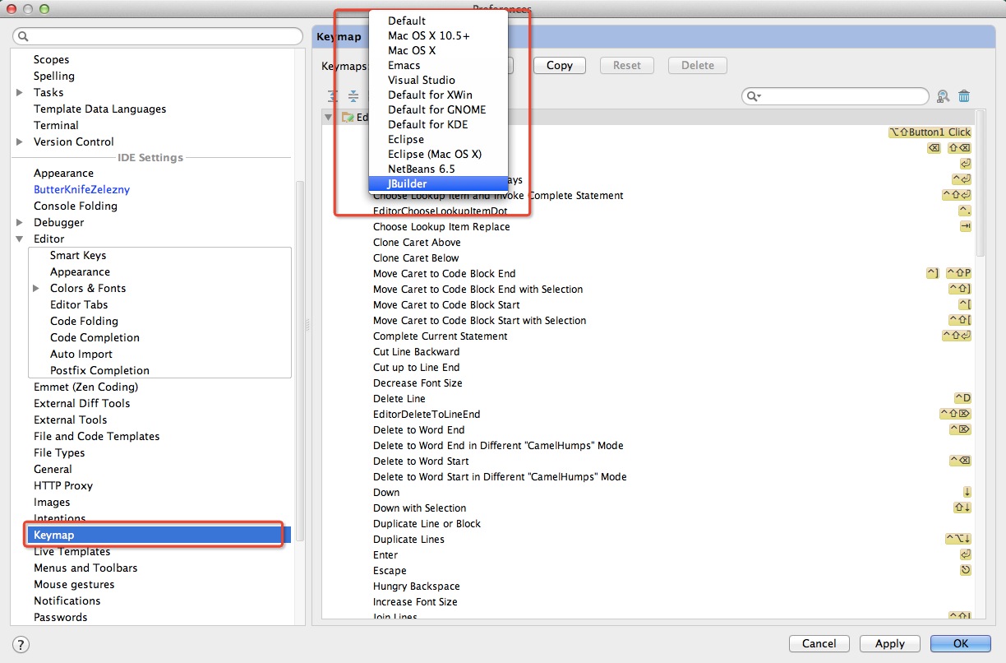Open Auto Import settings
The image size is (1006, 663).
pos(81,354)
